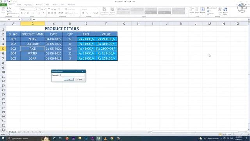Open Chrome from the taskbar

[112, 138]
